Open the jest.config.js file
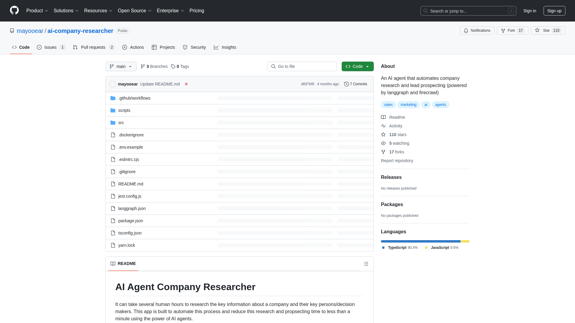 [130, 196]
